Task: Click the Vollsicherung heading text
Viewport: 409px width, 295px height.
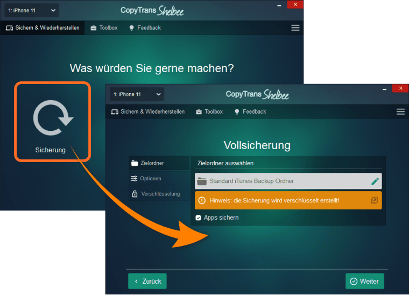Action: pyautogui.click(x=257, y=145)
